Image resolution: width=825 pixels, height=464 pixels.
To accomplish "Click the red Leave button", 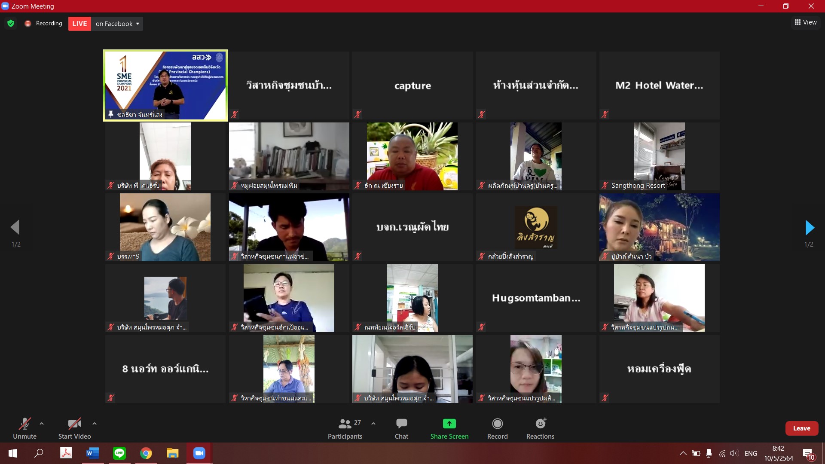I will (x=801, y=428).
